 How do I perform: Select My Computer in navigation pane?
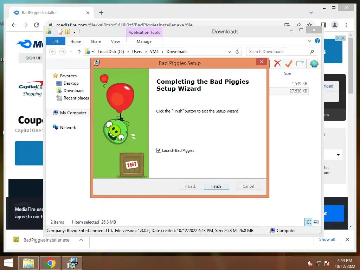point(73,113)
